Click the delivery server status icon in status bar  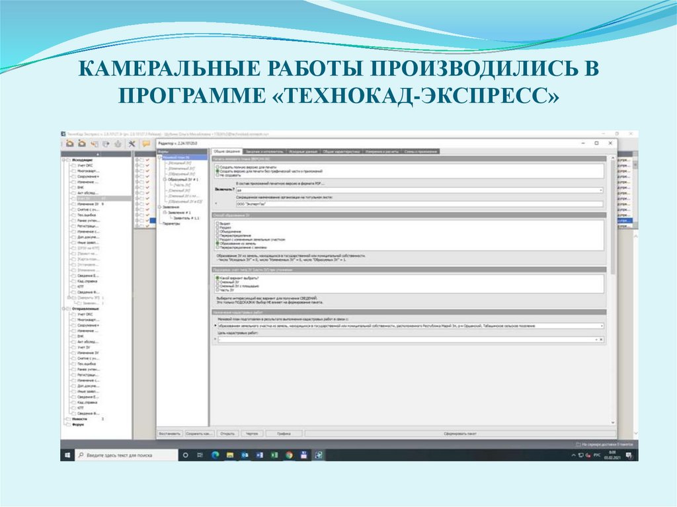click(578, 444)
